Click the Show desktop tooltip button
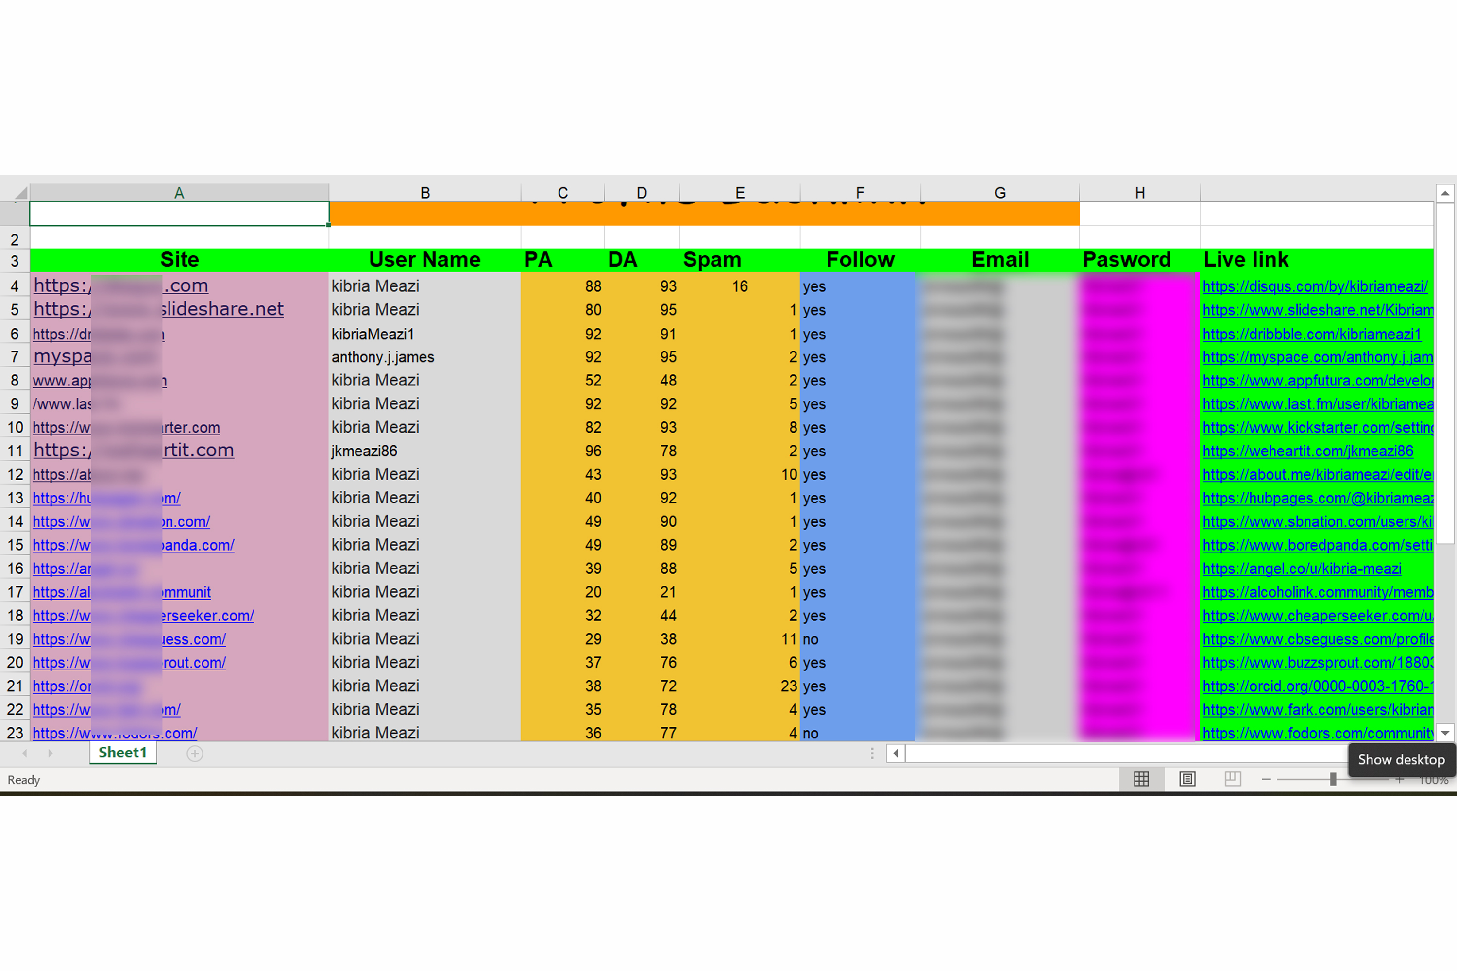Viewport: 1457px width, 971px height. (1401, 760)
